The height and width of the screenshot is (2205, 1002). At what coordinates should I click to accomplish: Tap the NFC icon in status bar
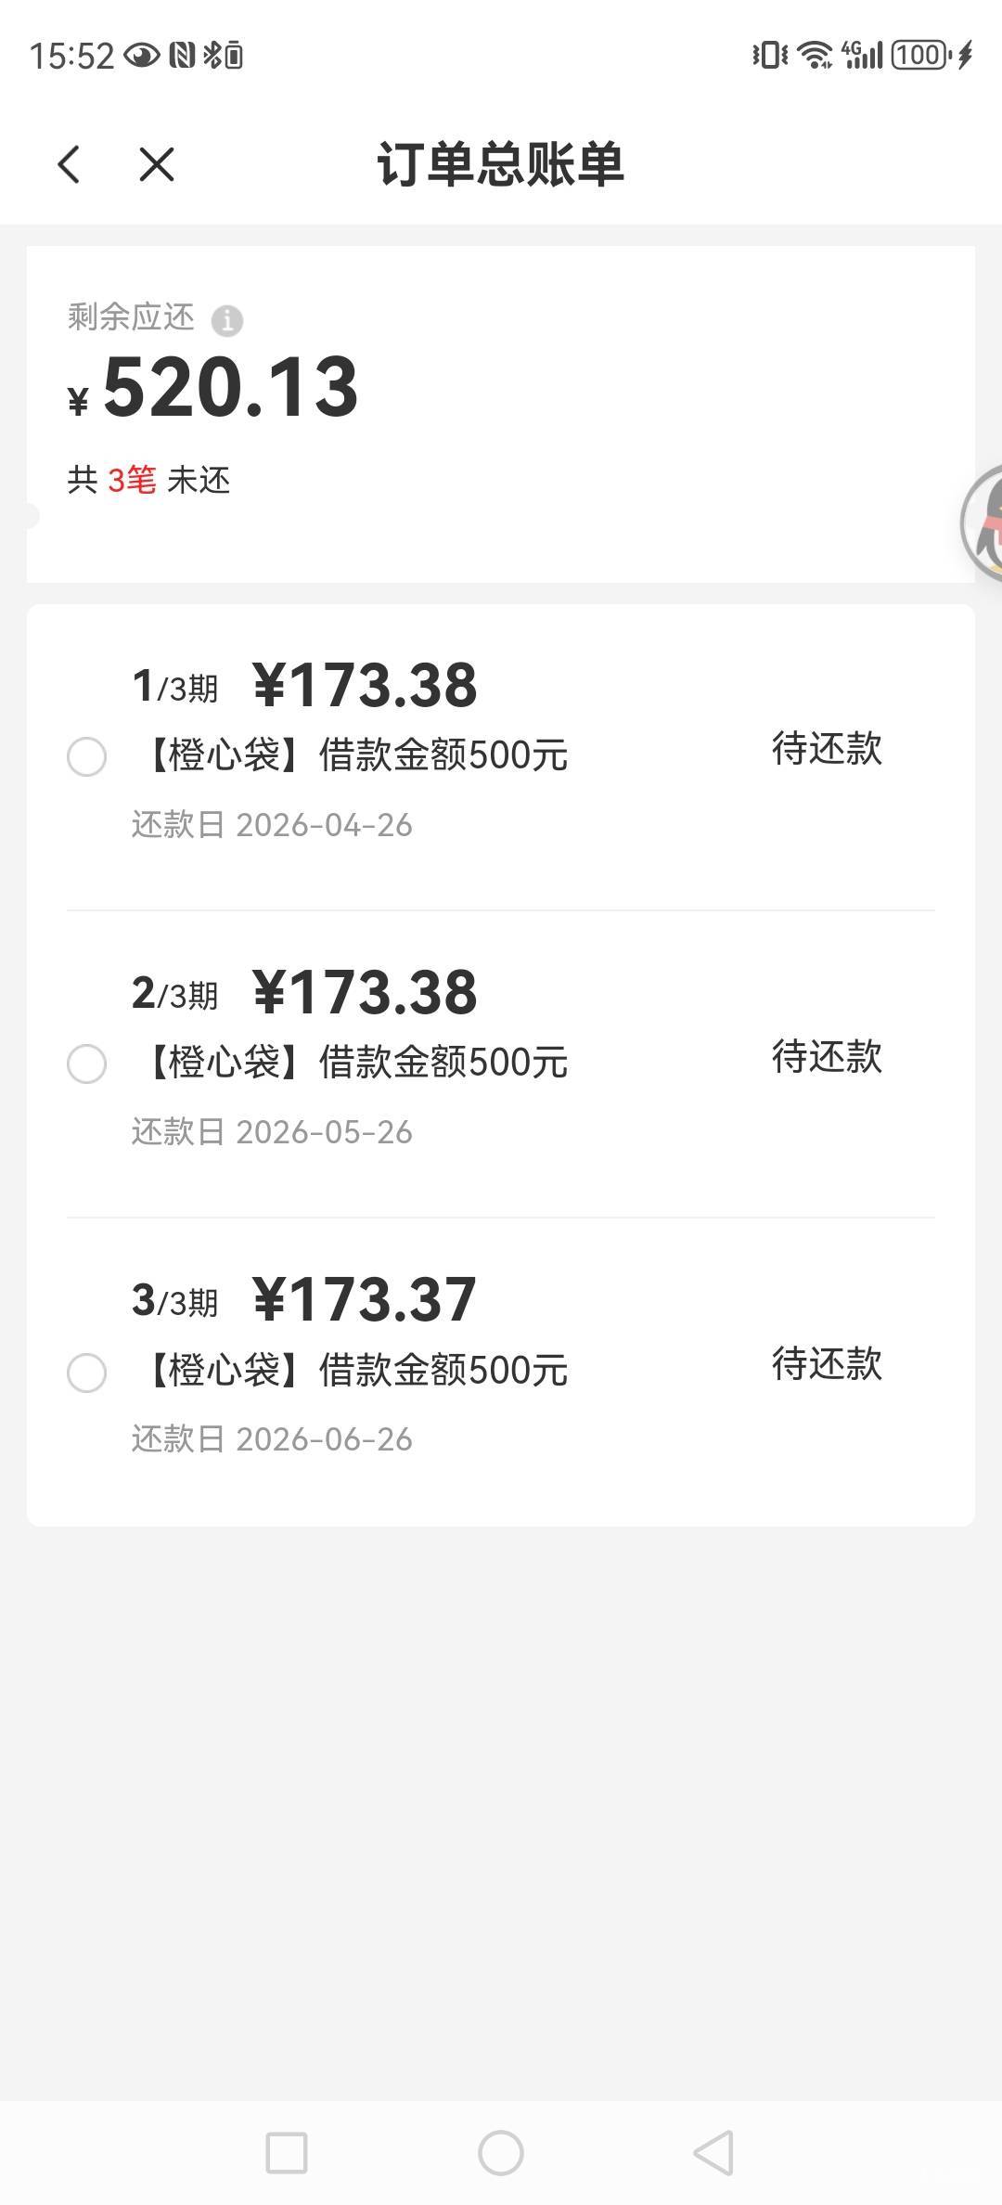[x=182, y=56]
